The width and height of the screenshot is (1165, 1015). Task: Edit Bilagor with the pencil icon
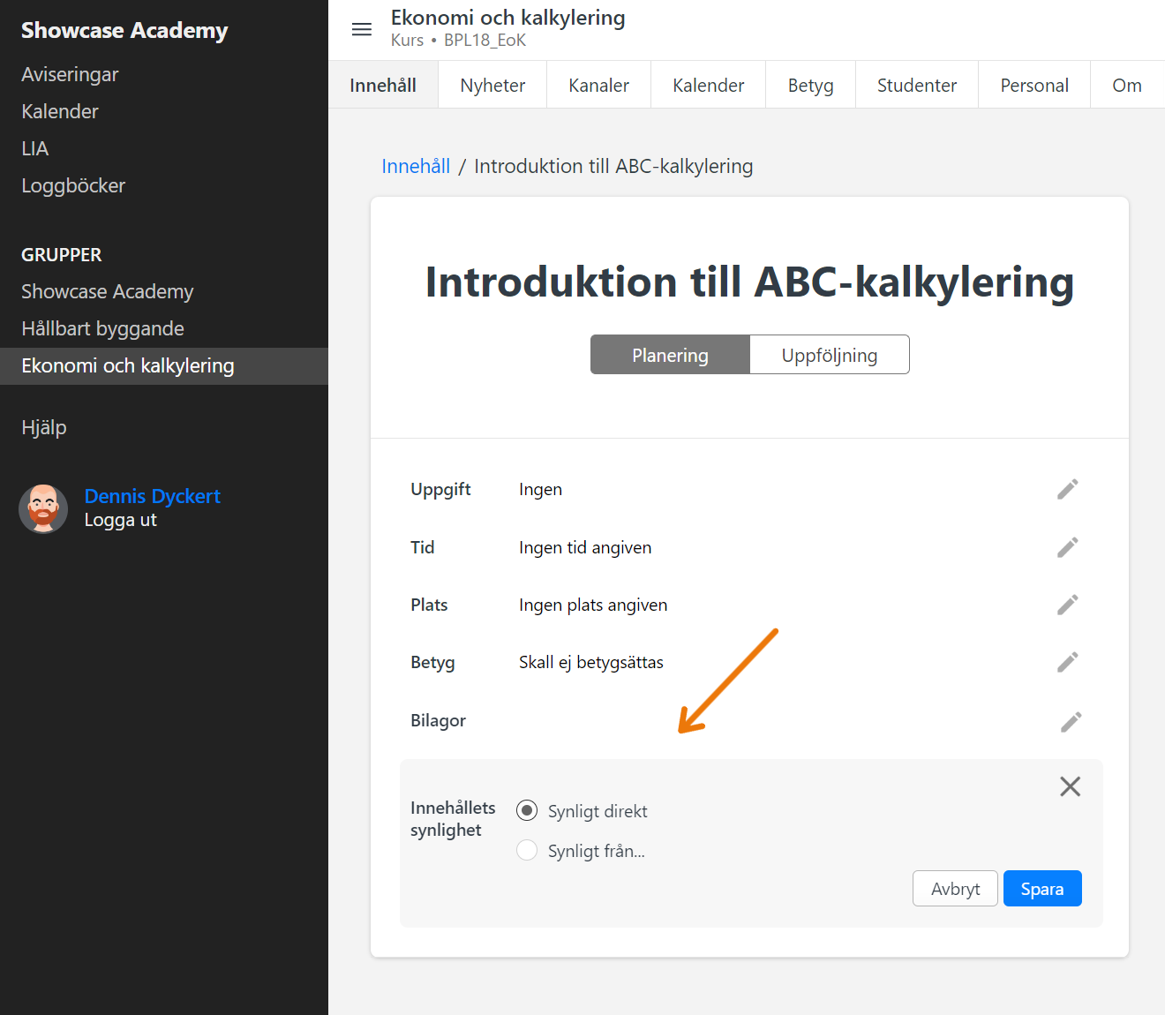click(x=1071, y=723)
